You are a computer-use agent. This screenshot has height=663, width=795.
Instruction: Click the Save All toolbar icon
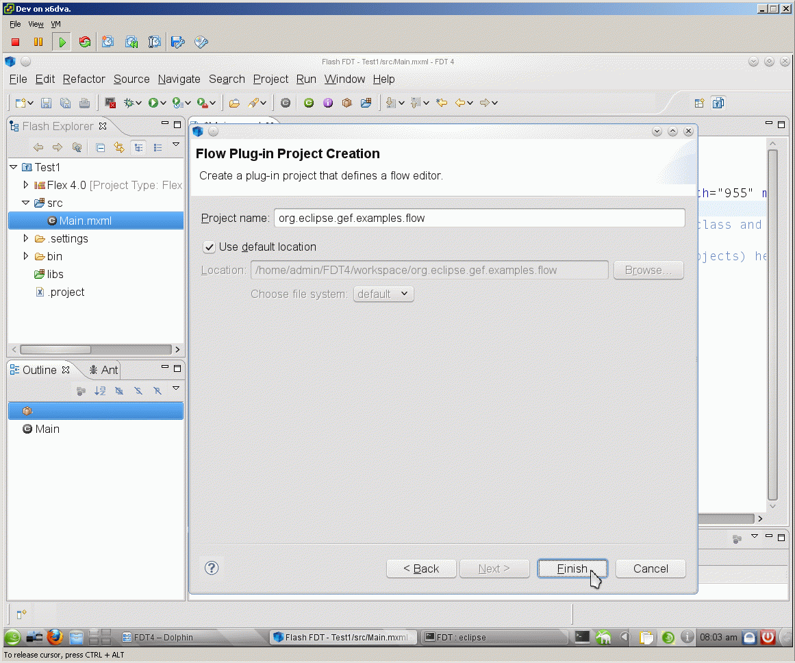66,103
